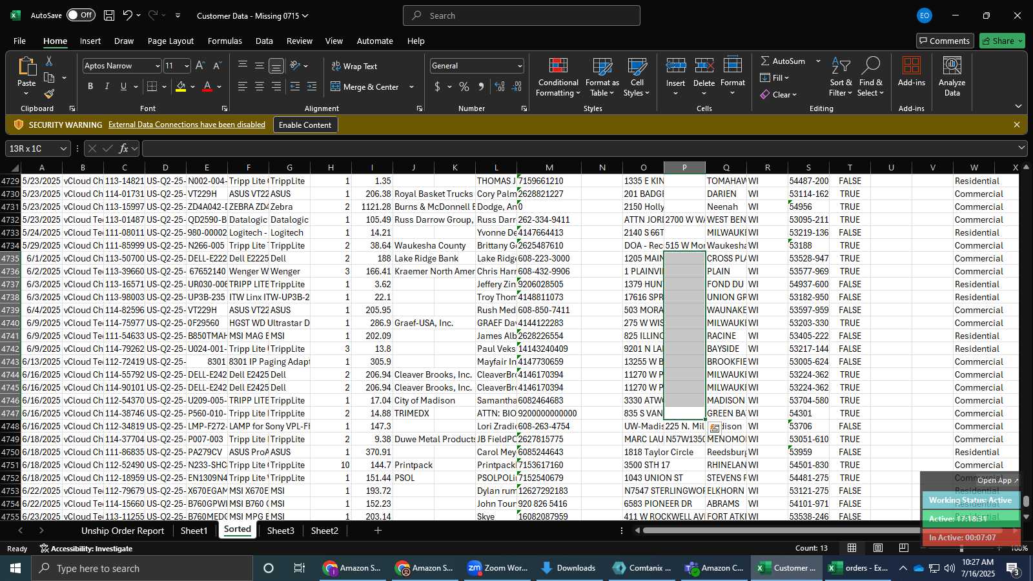Open the Formulas ribbon tab
The height and width of the screenshot is (581, 1033).
click(225, 41)
